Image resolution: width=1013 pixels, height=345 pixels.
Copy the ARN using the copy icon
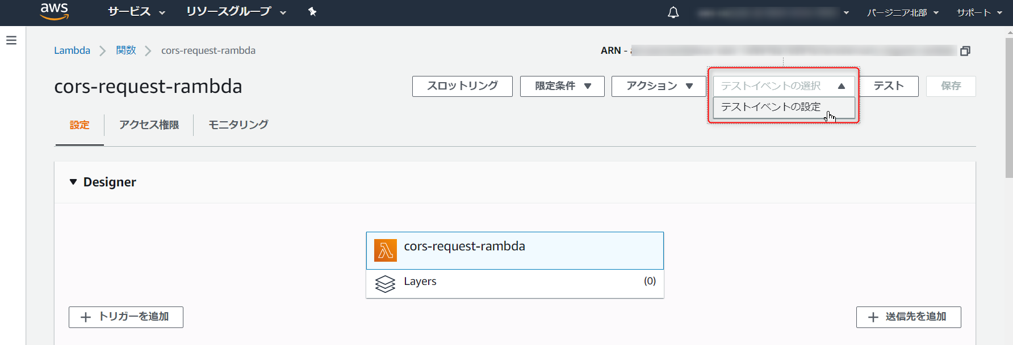[x=965, y=51]
